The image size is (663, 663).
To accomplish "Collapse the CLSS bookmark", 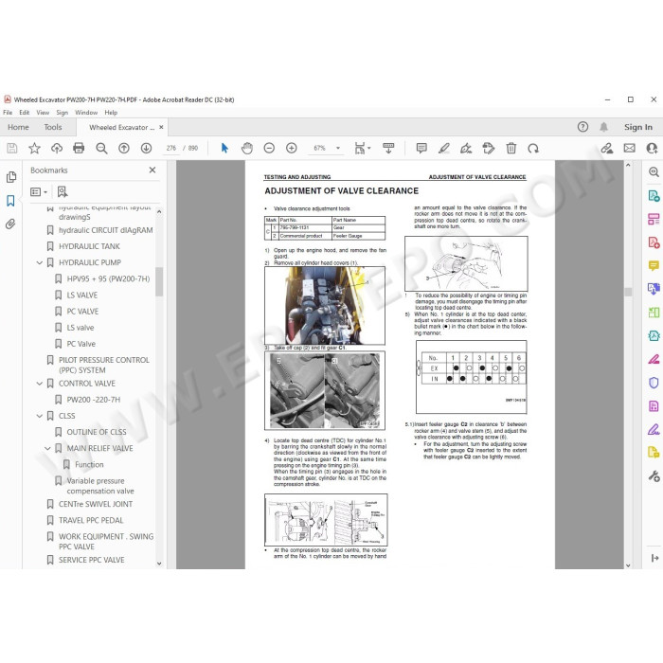I will click(x=40, y=416).
